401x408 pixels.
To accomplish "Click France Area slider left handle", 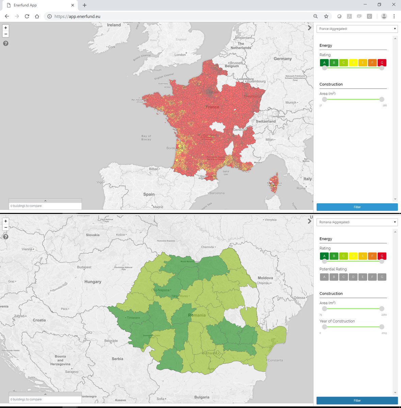I will click(x=324, y=99).
